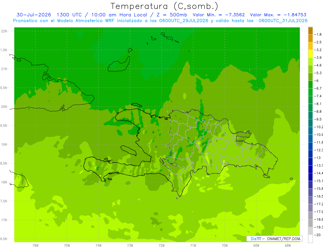Click the "0.5N" axis tick label

coord(4,88)
